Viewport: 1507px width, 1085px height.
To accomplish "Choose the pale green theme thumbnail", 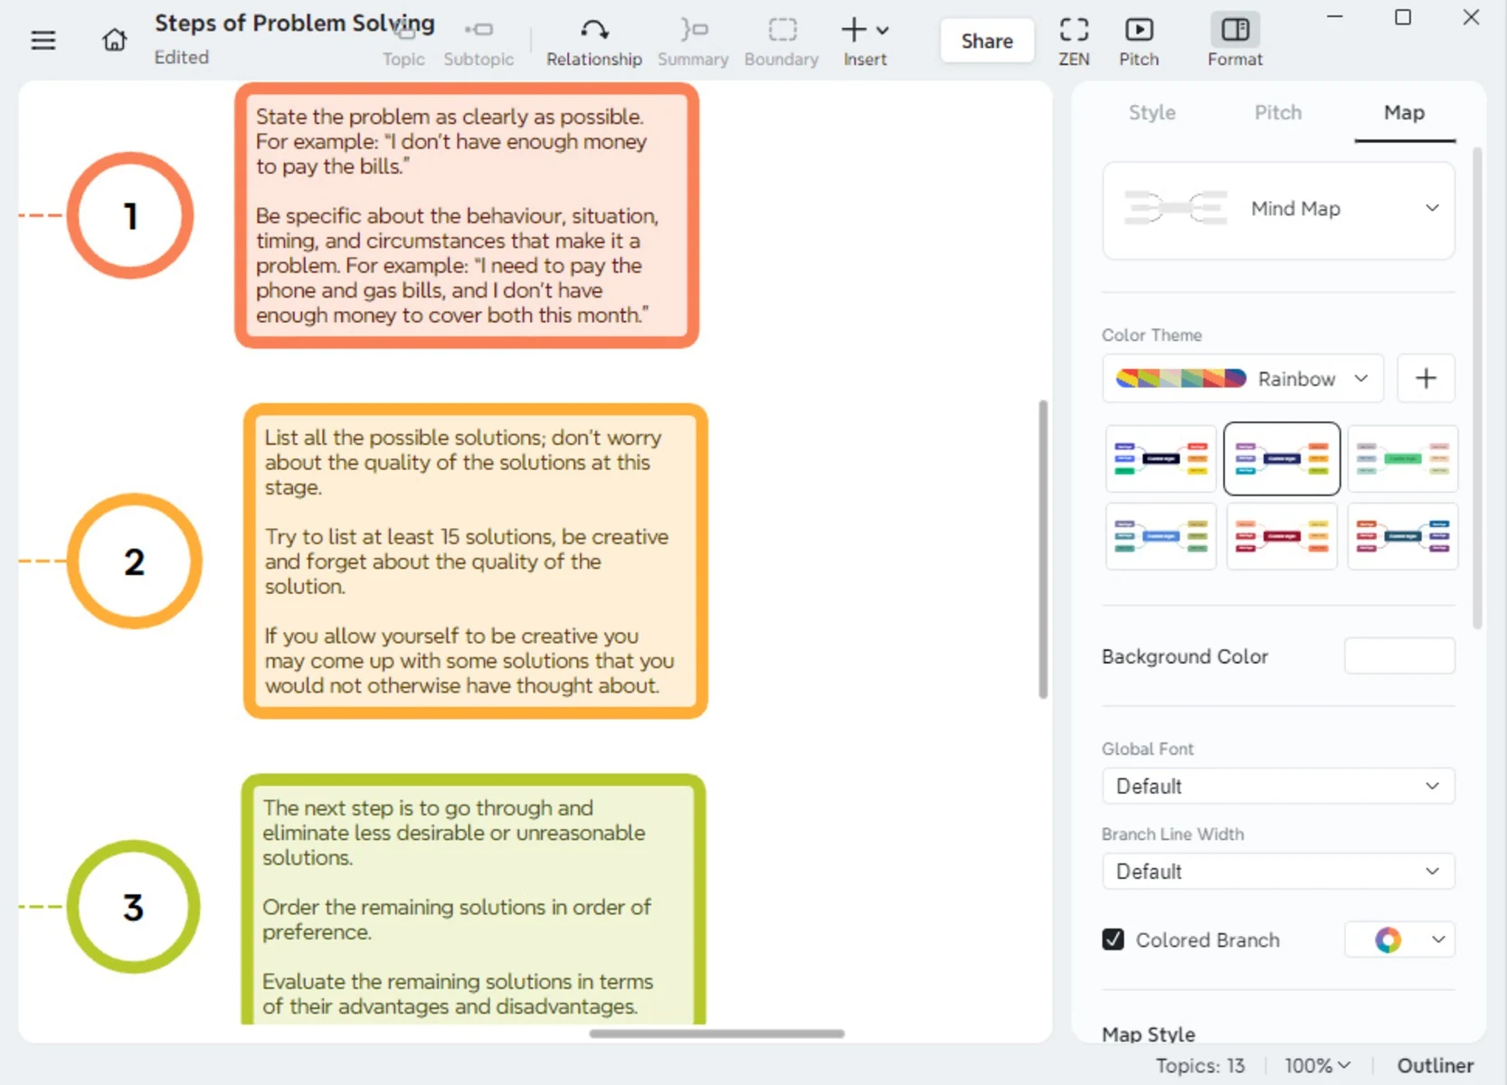I will (1402, 459).
